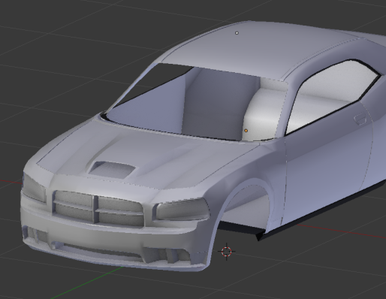386x299 pixels.
Task: Click the white origin dot on roof
Action: coord(237,33)
